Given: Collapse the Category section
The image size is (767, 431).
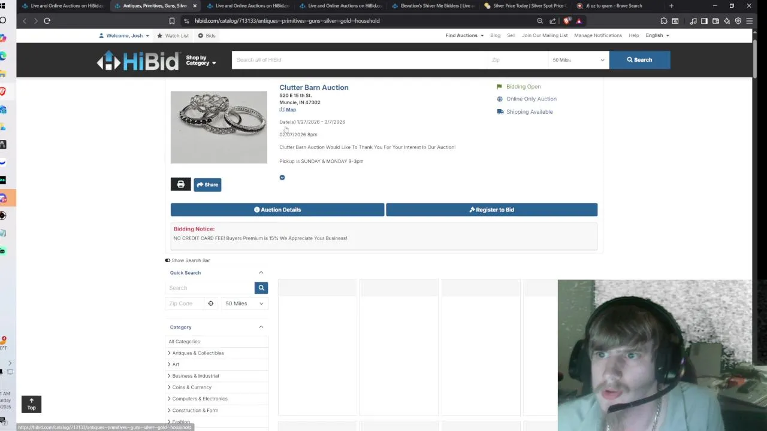Looking at the screenshot, I should [261, 327].
